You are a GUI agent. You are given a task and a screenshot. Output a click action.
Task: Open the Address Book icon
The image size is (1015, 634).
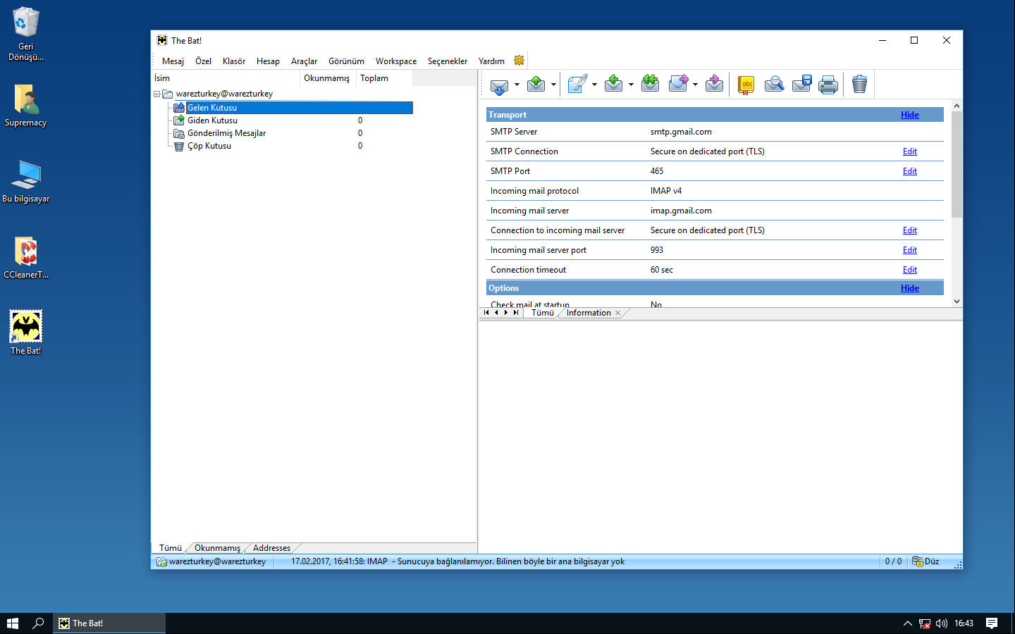tap(746, 85)
